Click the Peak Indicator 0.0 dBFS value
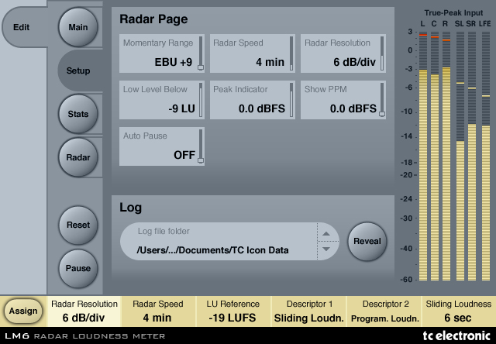This screenshot has height=344, width=496. [262, 108]
